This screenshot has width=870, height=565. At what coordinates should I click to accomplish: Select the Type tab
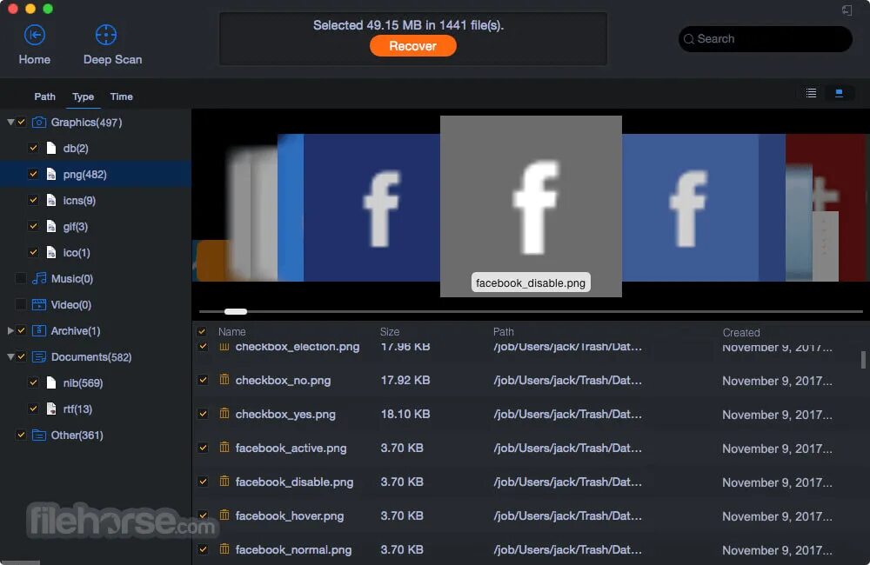pyautogui.click(x=84, y=96)
